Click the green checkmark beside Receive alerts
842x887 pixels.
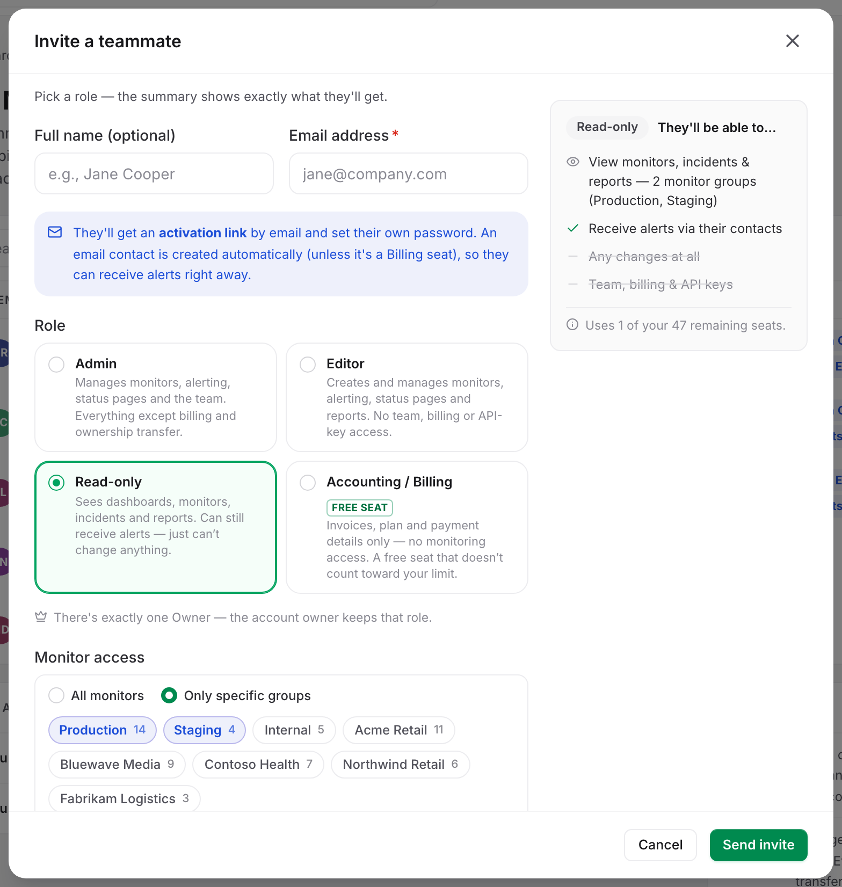coord(573,228)
